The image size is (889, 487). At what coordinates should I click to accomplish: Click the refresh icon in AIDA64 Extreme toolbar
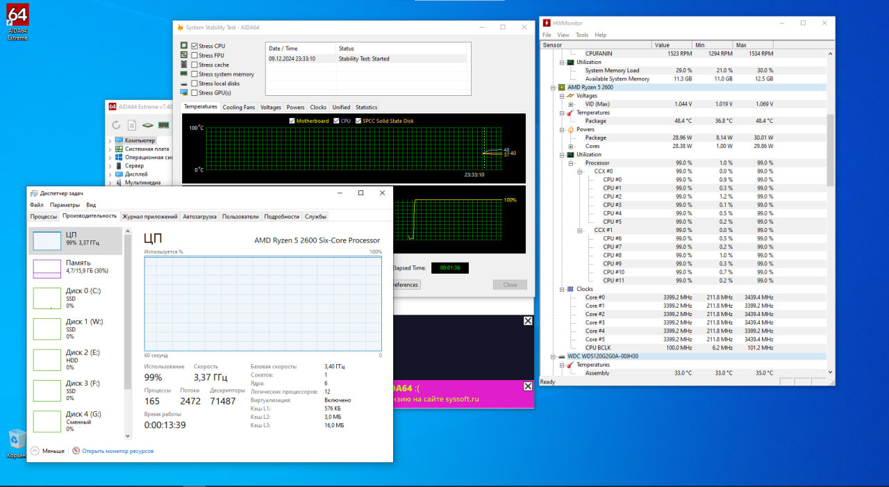coord(116,125)
